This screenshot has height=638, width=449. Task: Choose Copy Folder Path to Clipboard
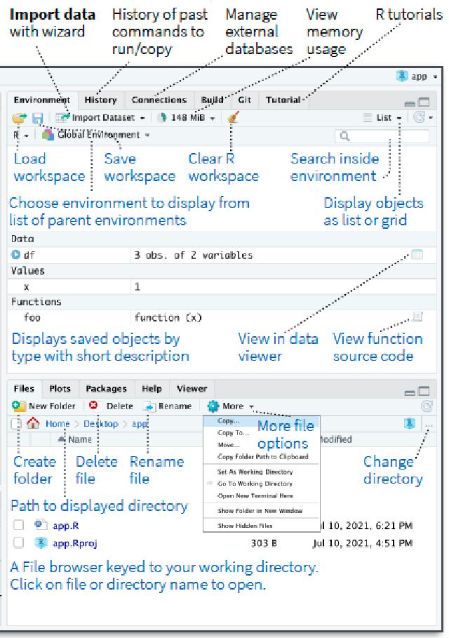point(262,456)
